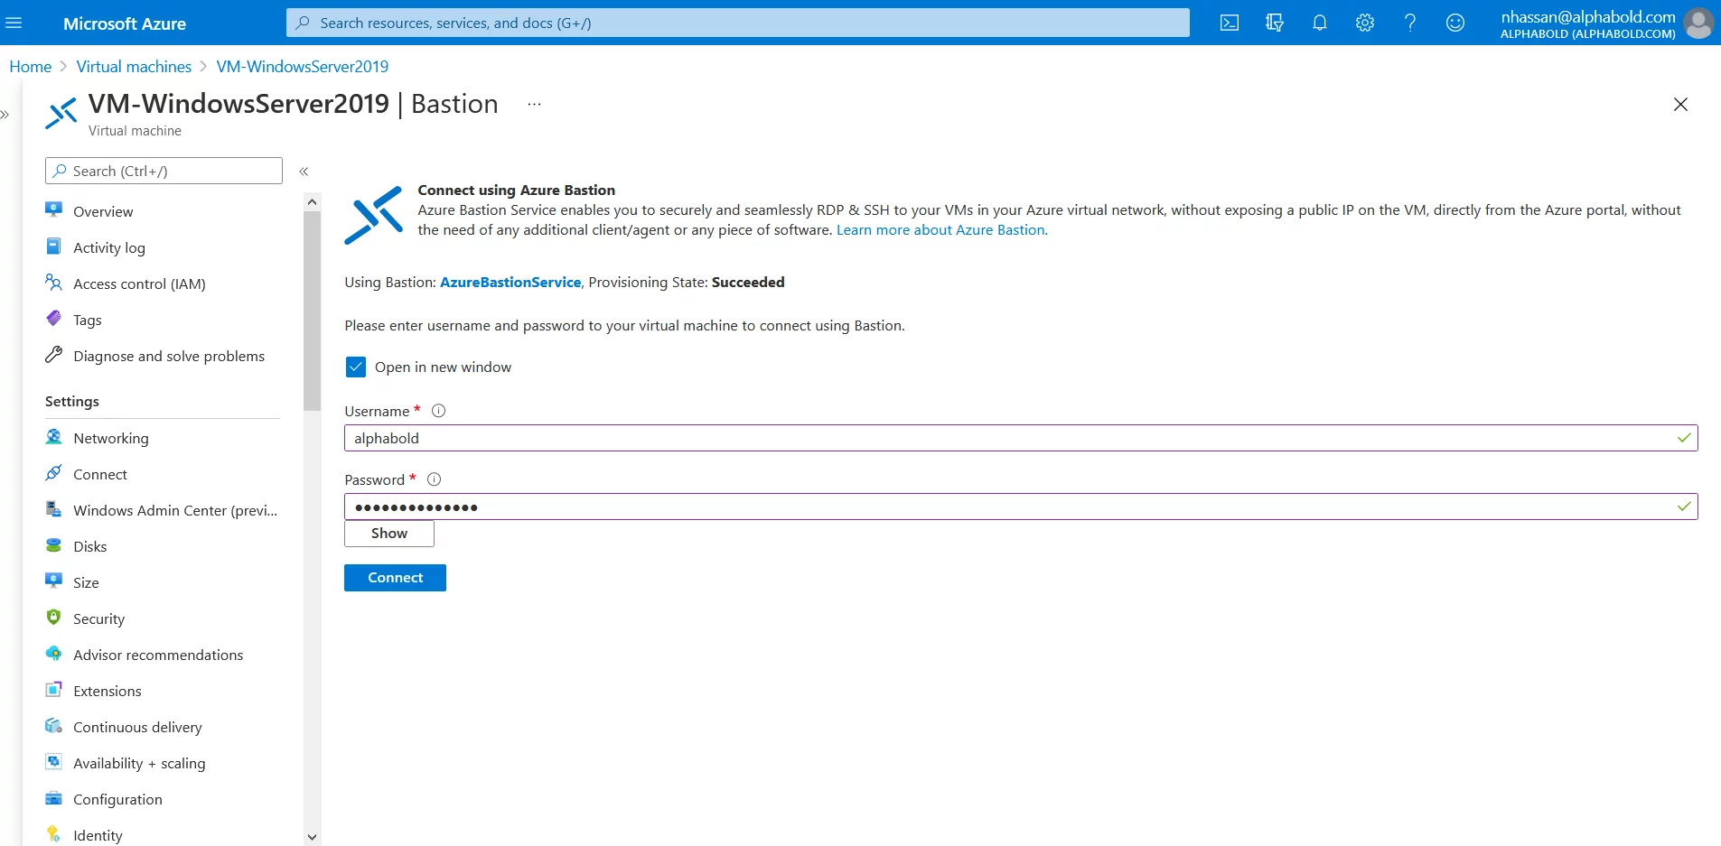Click the Security shield icon

pyautogui.click(x=54, y=618)
